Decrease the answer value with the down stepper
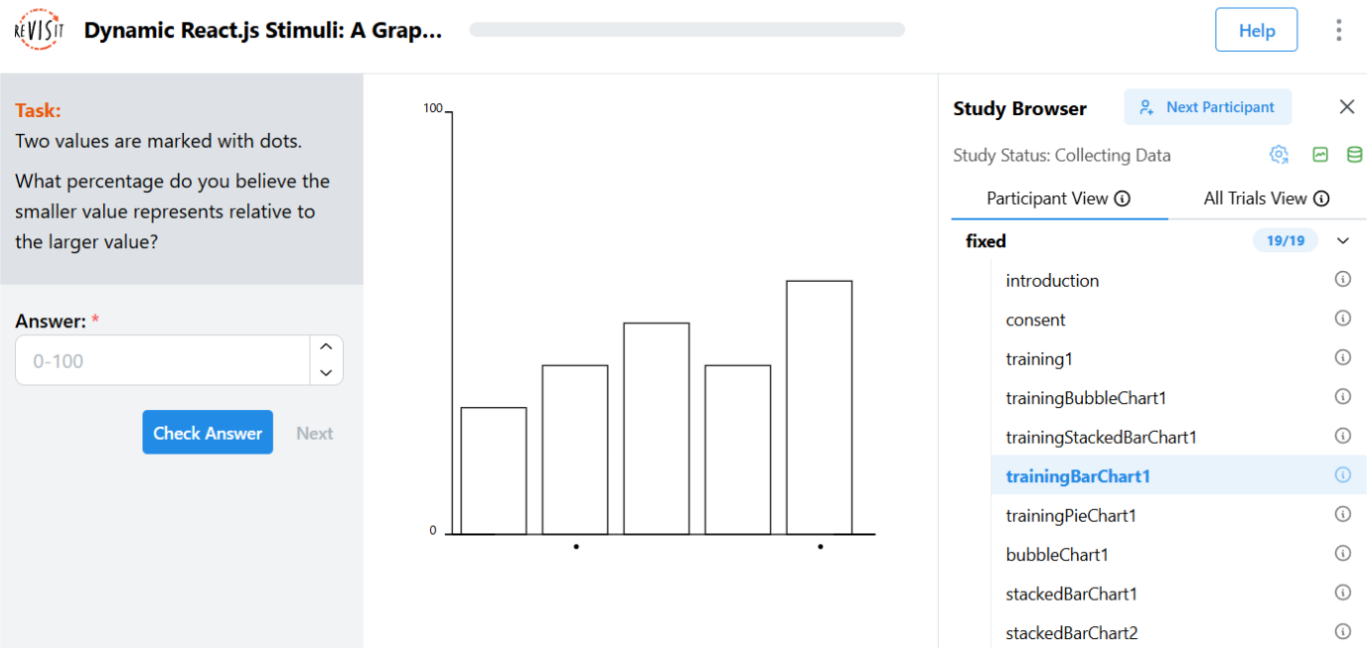 pyautogui.click(x=326, y=373)
